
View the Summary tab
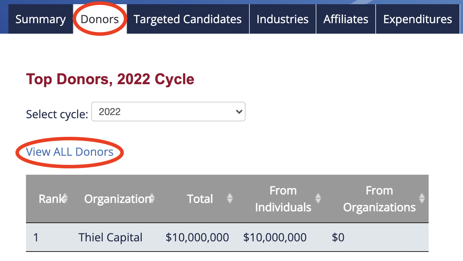pyautogui.click(x=40, y=19)
